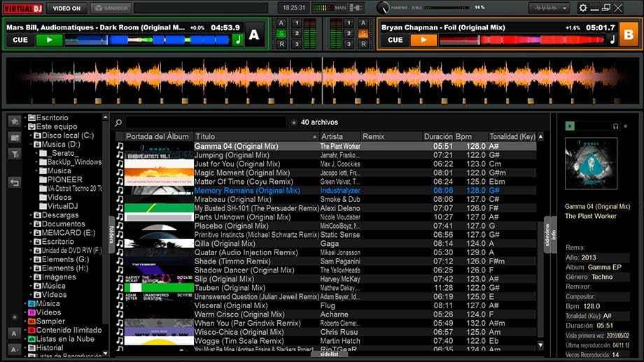This screenshot has width=644, height=362.
Task: Toggle right deck A assignment button
Action: 363,23
